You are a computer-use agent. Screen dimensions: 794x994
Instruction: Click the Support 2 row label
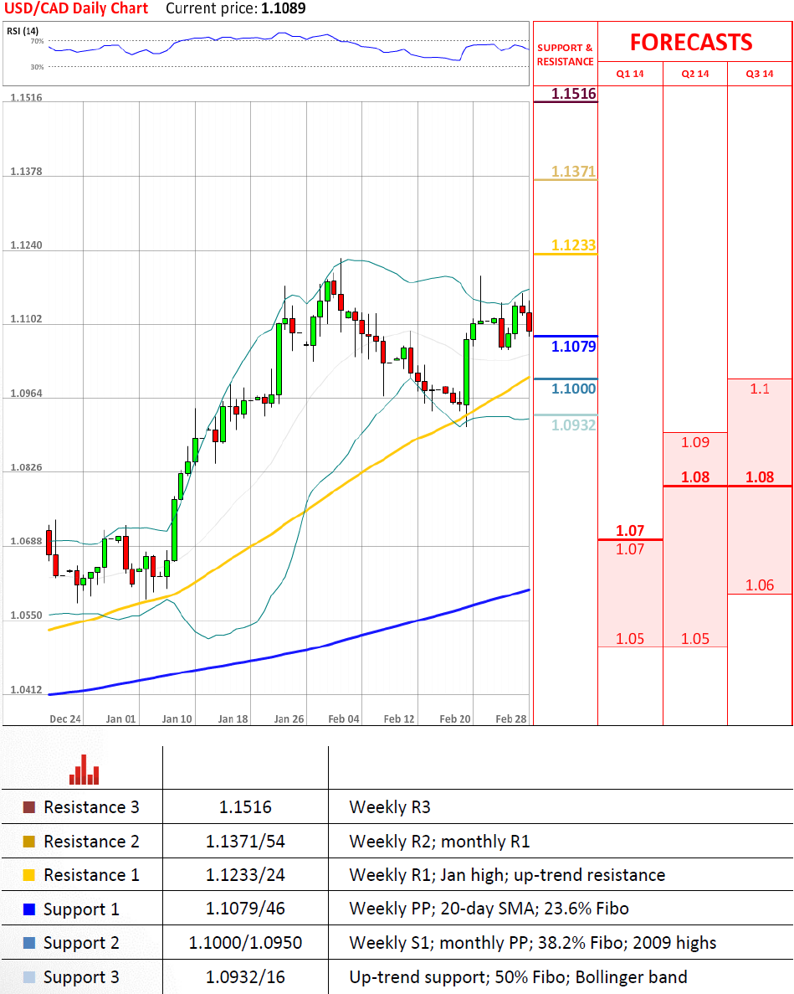(x=81, y=943)
